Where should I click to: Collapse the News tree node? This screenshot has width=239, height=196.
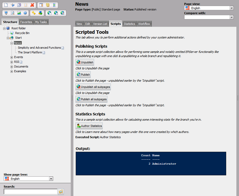[12, 43]
